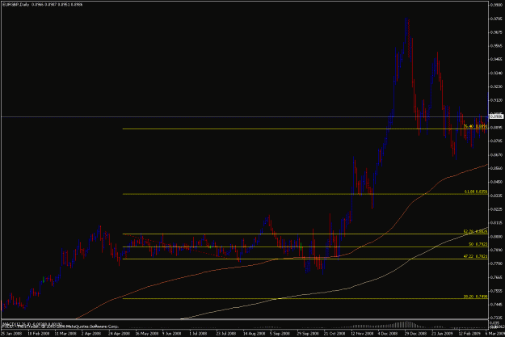Click the 1 Jul 2008 date label
Screen dimensions: 505x337
point(199,334)
